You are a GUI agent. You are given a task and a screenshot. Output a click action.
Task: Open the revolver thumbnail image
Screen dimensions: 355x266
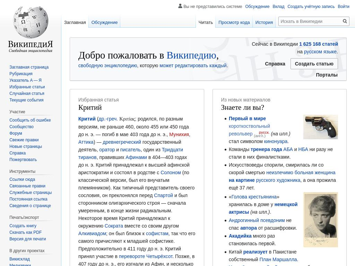tap(321, 127)
